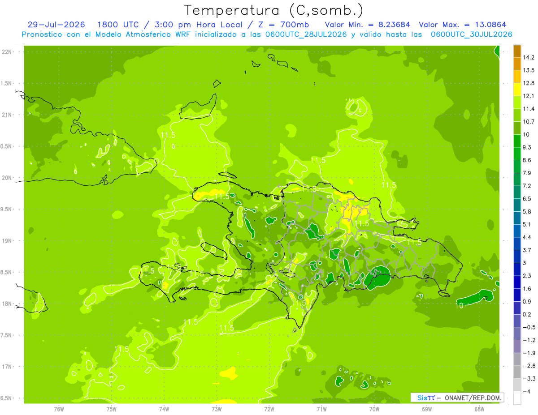This screenshot has height=415, width=538.
Task: Click the "-0.5" color bar label
Action: tap(529, 327)
